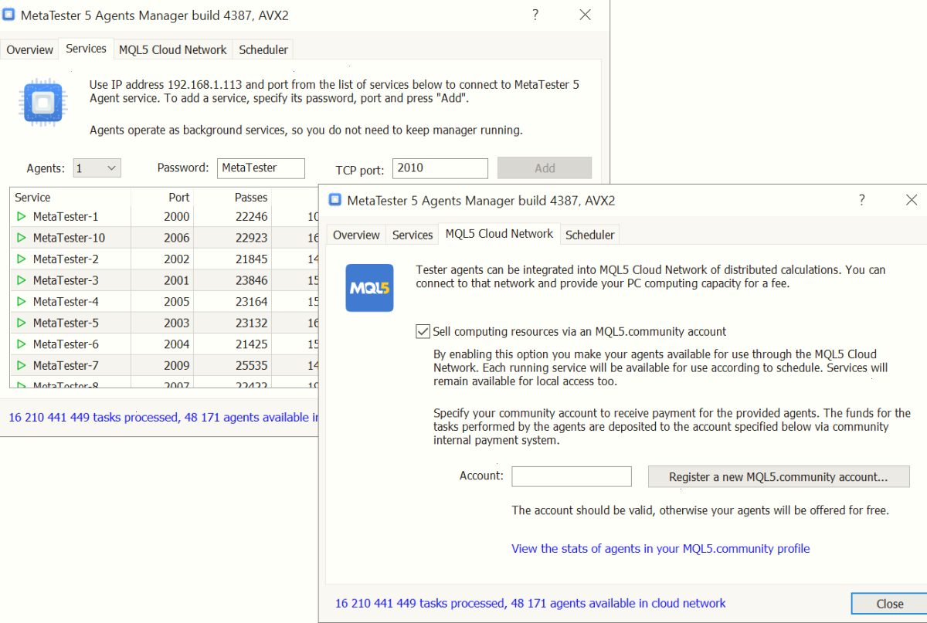Screen dimensions: 927x623
Task: Open Scheduler tab in back window
Action: click(x=263, y=49)
